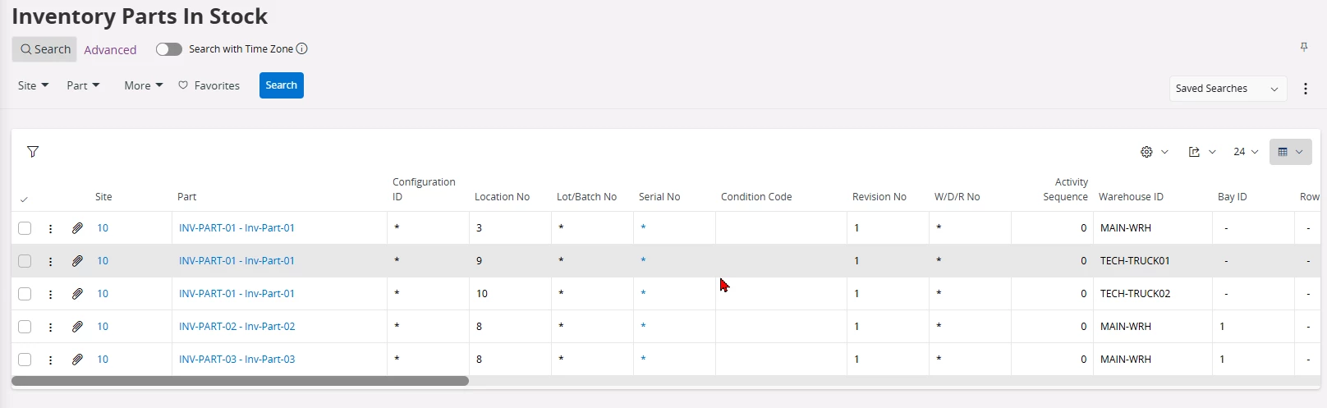Screen dimensions: 1327x408
Task: Open site 10 link in INV-PART-03 row
Action: point(103,360)
